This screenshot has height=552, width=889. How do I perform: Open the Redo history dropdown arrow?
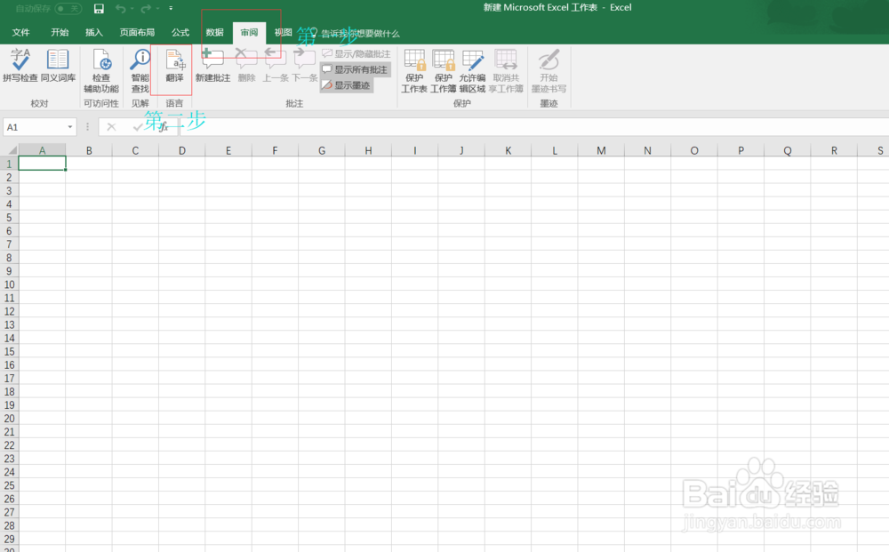157,9
